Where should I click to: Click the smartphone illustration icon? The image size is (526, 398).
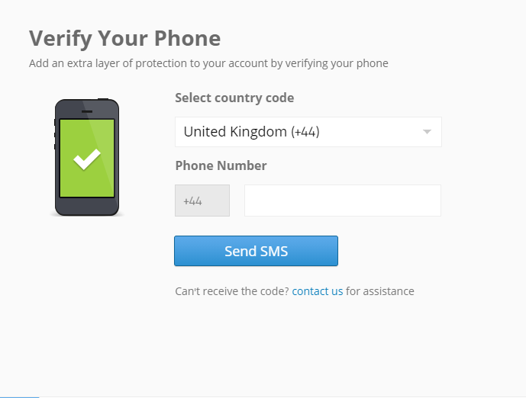point(87,158)
